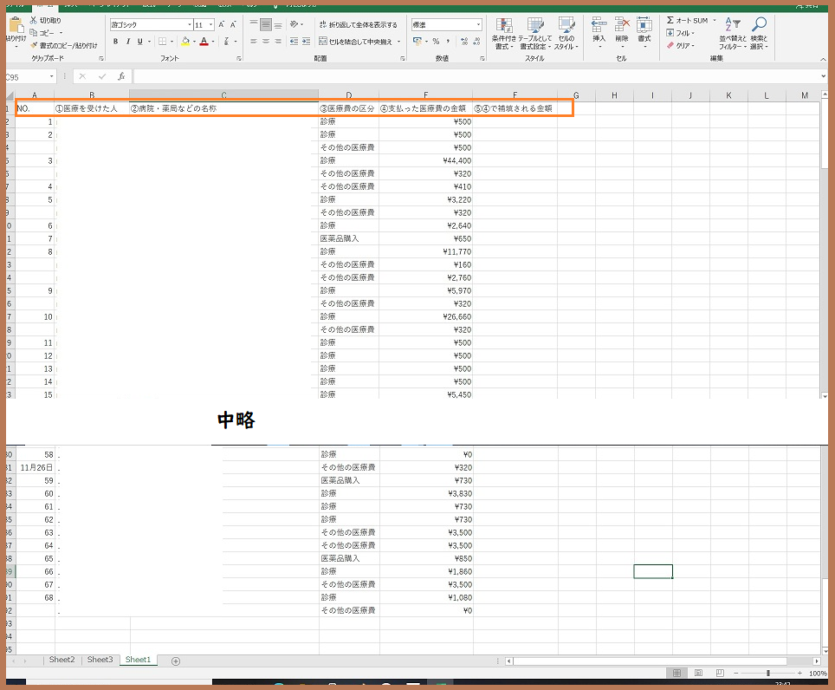Collapse the ribbon with the chevron
Image resolution: width=835 pixels, height=690 pixels.
tap(823, 59)
